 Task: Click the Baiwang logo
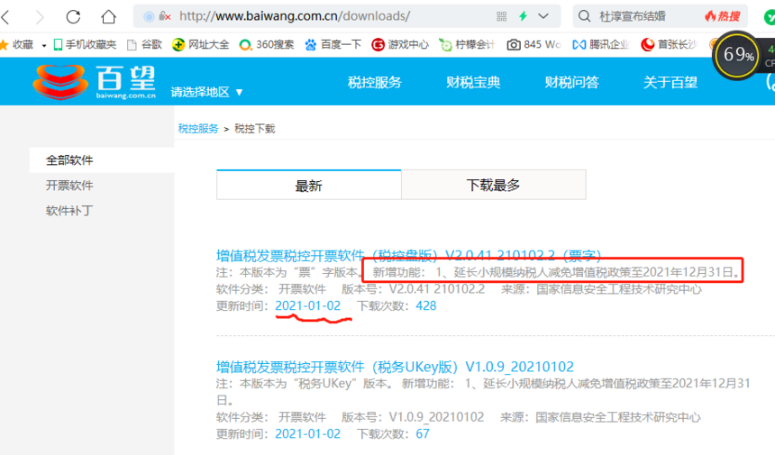coord(96,82)
